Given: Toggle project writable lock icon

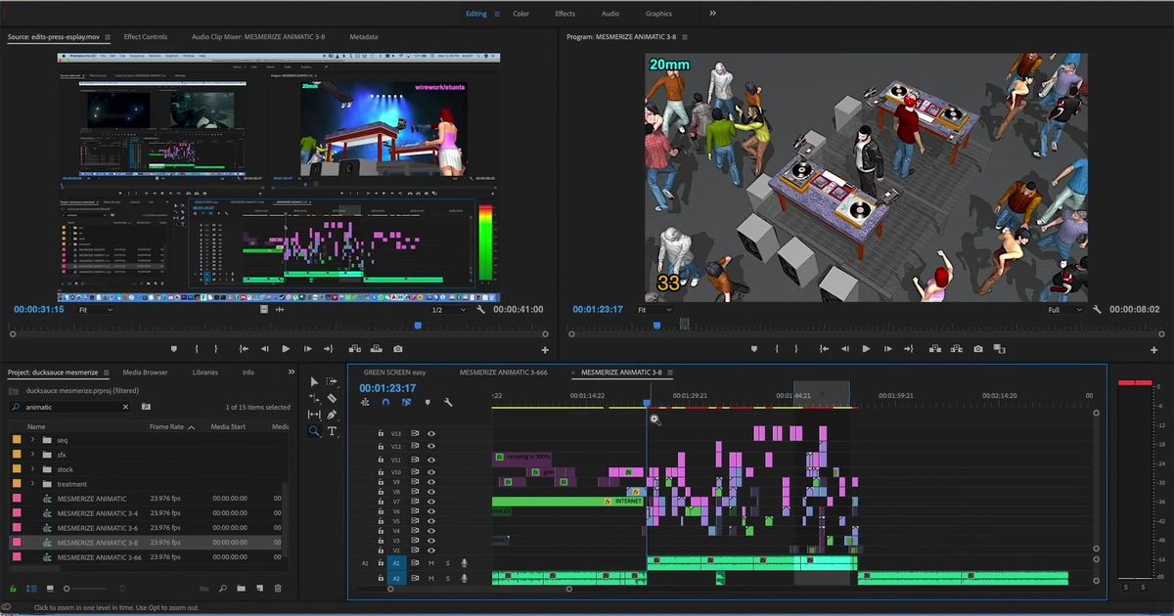Looking at the screenshot, I should point(13,589).
